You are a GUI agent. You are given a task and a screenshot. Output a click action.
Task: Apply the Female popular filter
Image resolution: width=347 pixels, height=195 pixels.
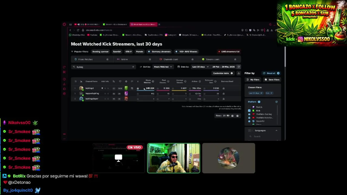coord(140,51)
